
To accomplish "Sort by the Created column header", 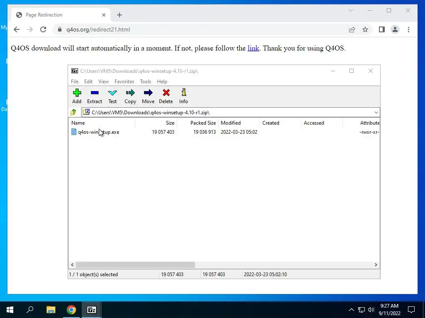I will pos(280,123).
